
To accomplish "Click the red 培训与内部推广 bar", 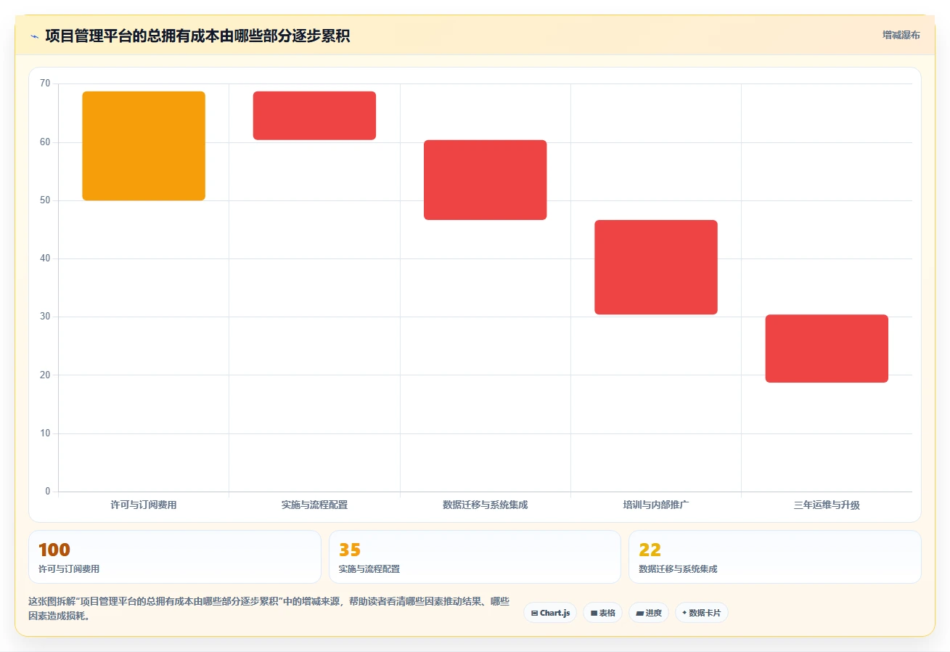I will [x=656, y=267].
